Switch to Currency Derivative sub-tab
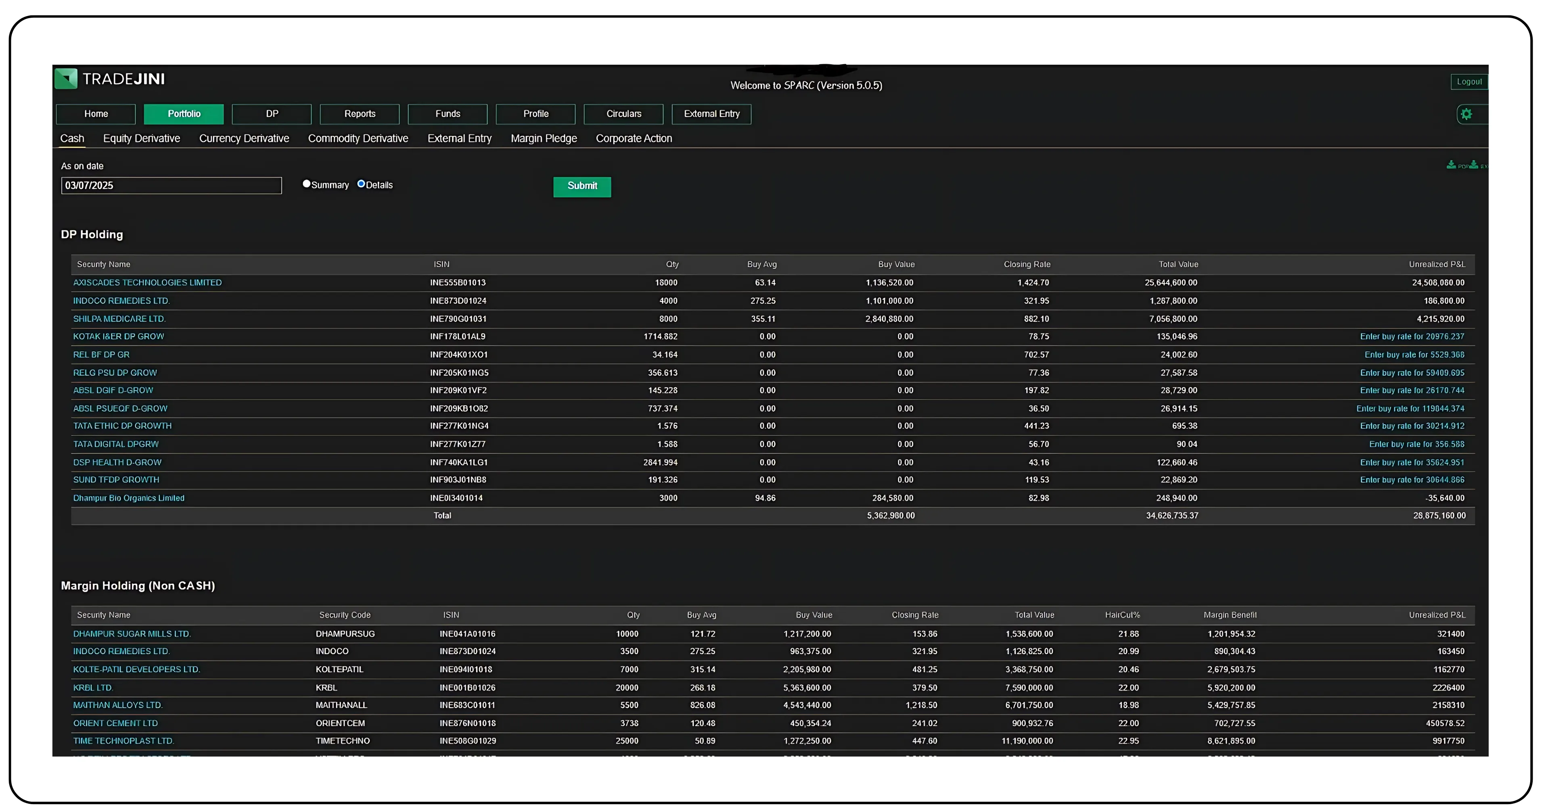Viewport: 1548px width, 811px height. 244,138
